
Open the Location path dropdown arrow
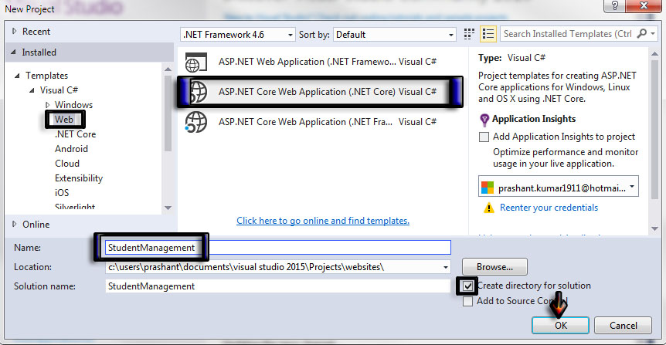[445, 267]
